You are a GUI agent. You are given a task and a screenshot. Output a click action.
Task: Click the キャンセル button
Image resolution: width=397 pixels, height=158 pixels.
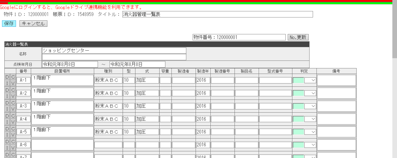[x=33, y=24]
